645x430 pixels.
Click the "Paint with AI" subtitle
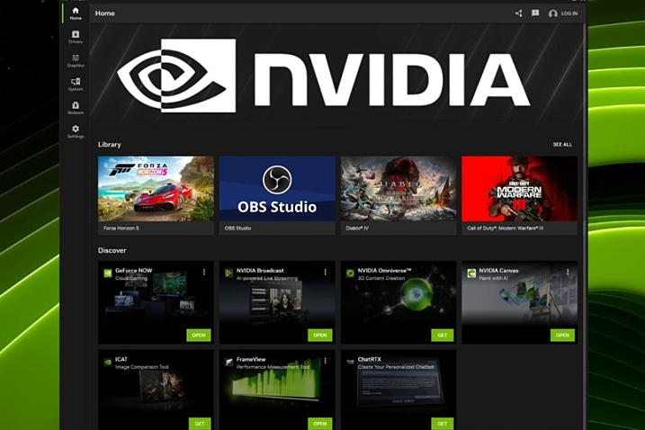tap(493, 278)
